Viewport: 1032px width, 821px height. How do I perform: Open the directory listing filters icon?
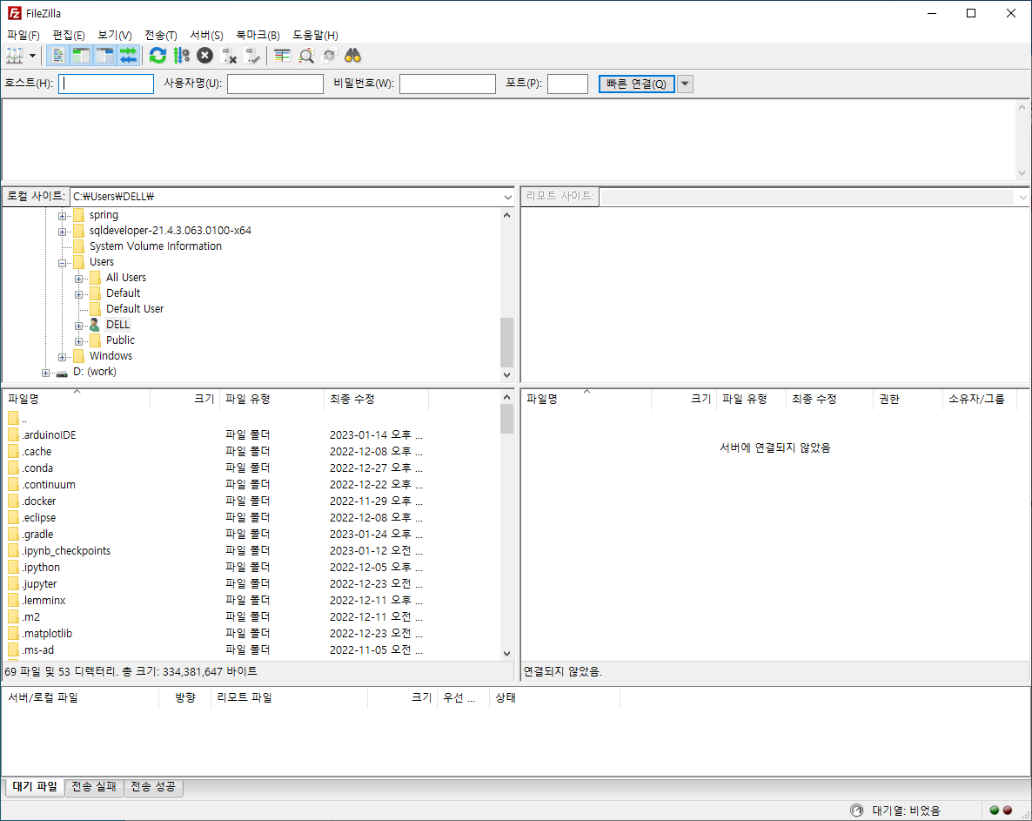tap(282, 56)
